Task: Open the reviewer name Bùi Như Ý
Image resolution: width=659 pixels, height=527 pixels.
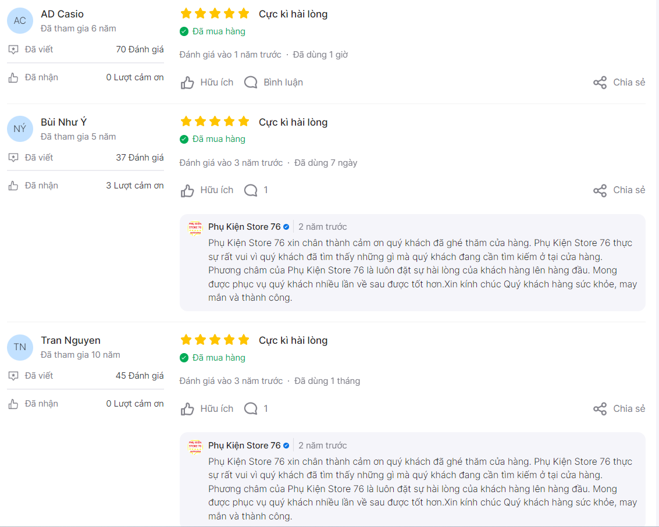Action: click(x=64, y=122)
